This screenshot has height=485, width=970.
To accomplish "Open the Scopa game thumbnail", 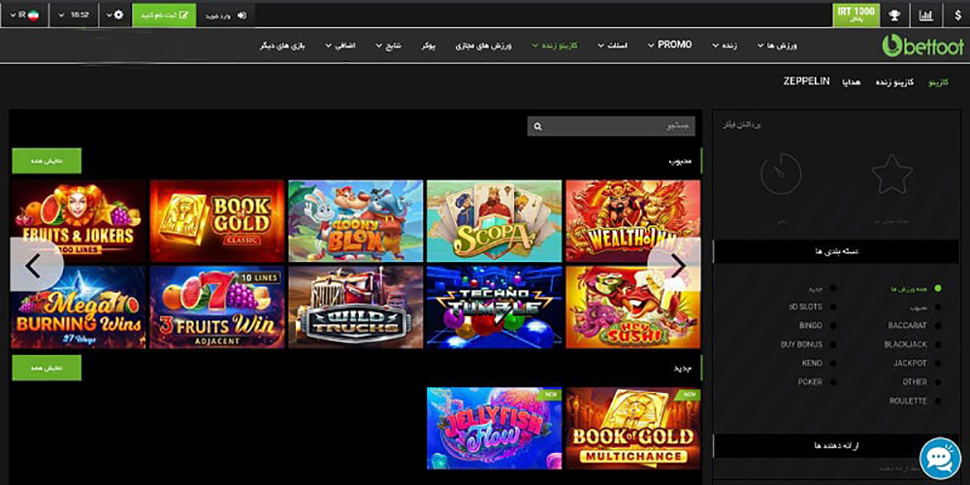I will pyautogui.click(x=495, y=221).
